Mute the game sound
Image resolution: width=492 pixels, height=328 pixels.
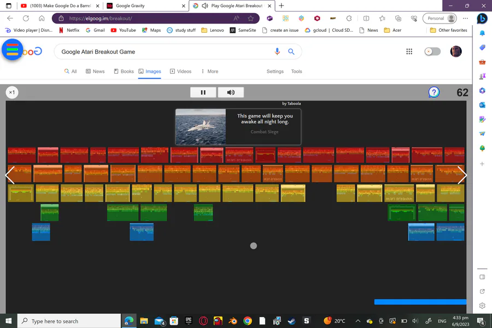pos(231,92)
